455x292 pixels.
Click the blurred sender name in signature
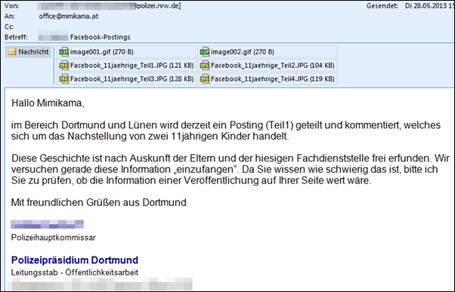pyautogui.click(x=48, y=224)
